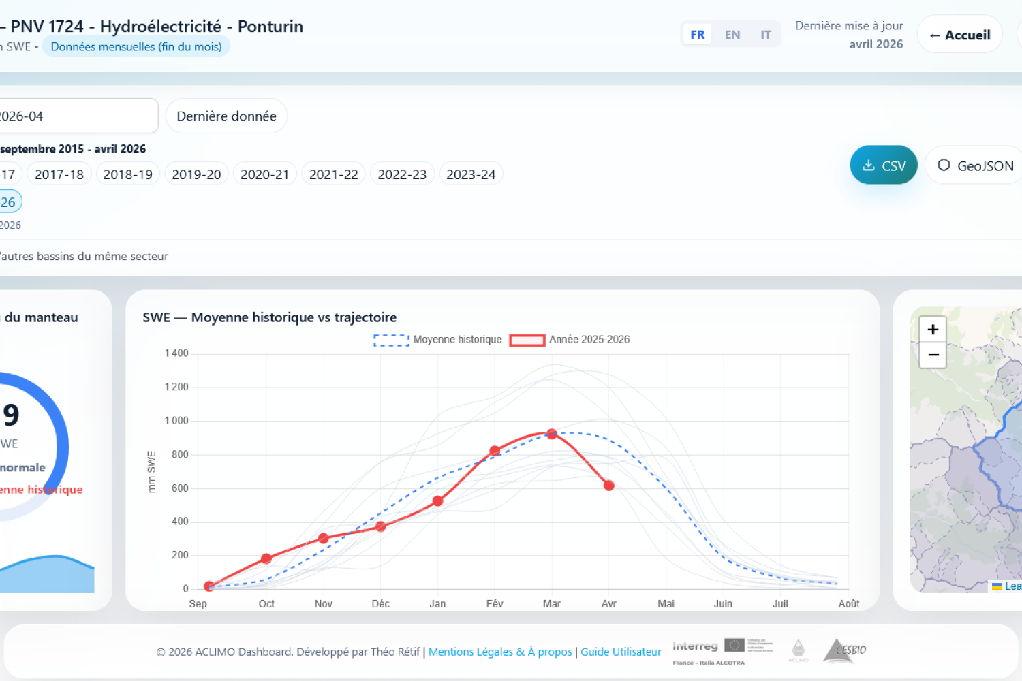Select the 2019-20 season chip
Image resolution: width=1022 pixels, height=681 pixels.
click(196, 174)
